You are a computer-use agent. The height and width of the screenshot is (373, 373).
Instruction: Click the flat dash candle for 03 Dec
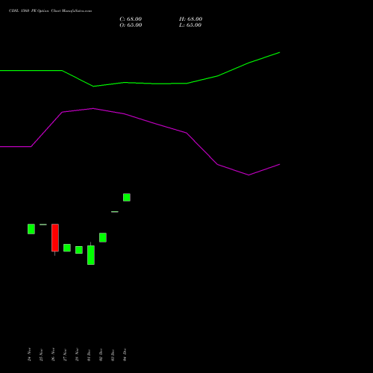(115, 212)
